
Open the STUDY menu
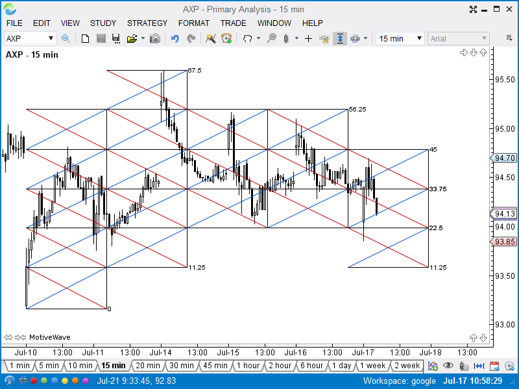tap(103, 23)
